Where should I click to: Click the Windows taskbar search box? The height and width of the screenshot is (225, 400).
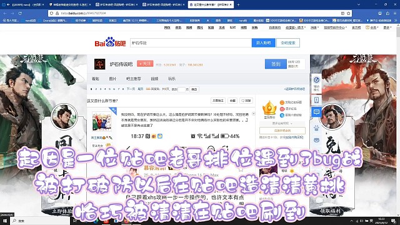tap(40, 221)
